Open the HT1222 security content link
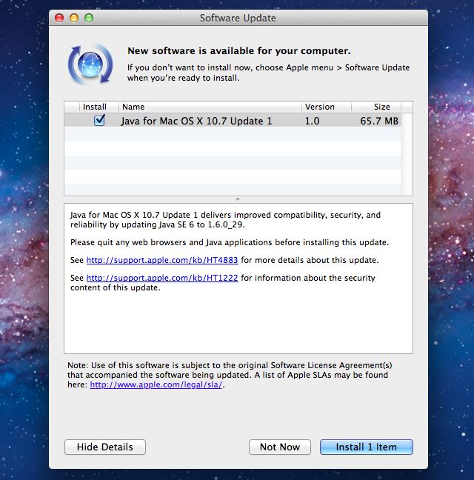Screen dimensions: 474x480 pos(162,278)
